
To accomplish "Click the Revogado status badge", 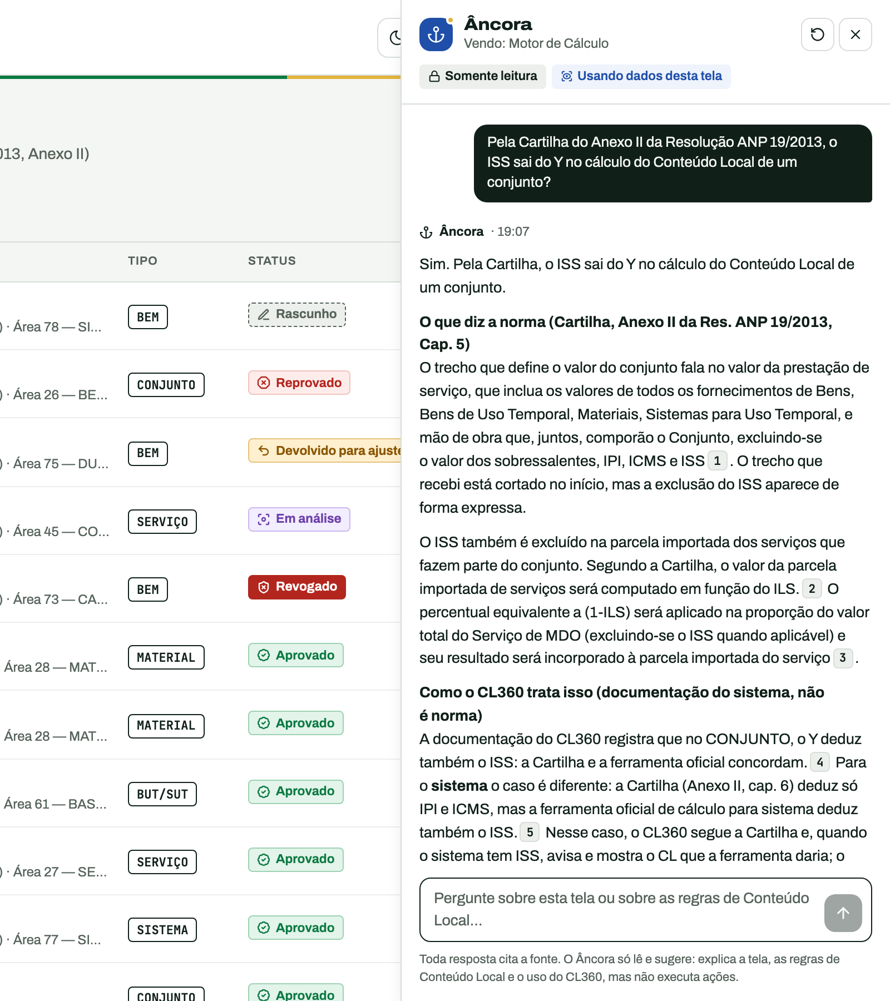I will tap(296, 587).
